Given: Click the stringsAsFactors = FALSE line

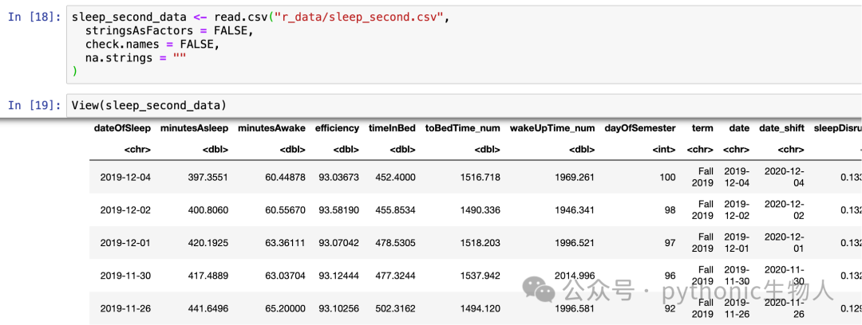Looking at the screenshot, I should coord(169,31).
